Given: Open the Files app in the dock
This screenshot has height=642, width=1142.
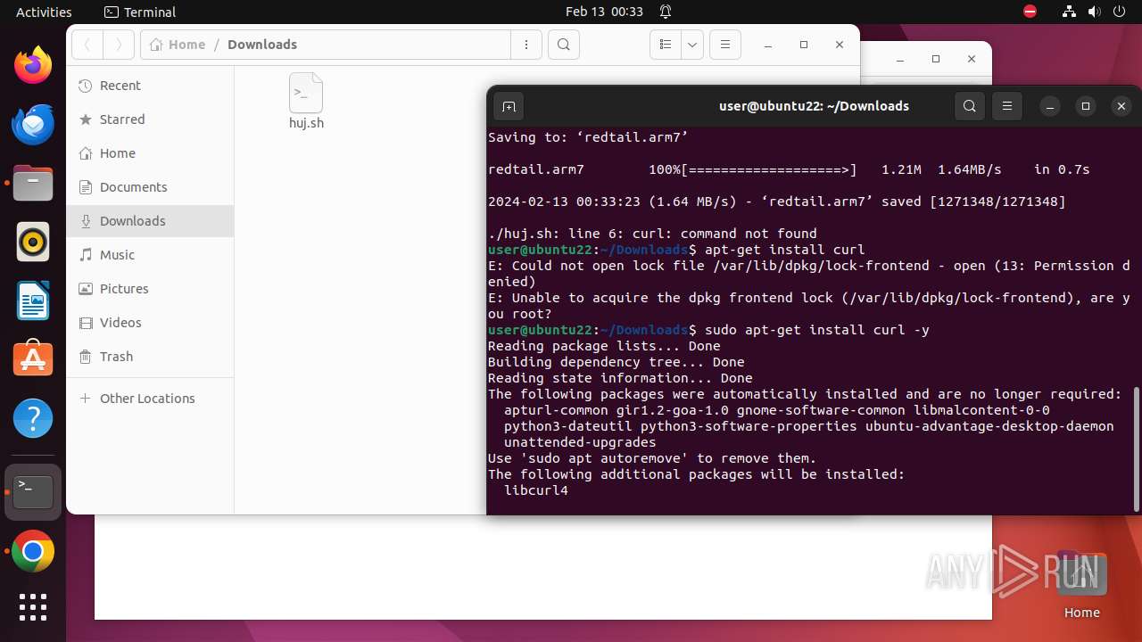Looking at the screenshot, I should (x=33, y=183).
